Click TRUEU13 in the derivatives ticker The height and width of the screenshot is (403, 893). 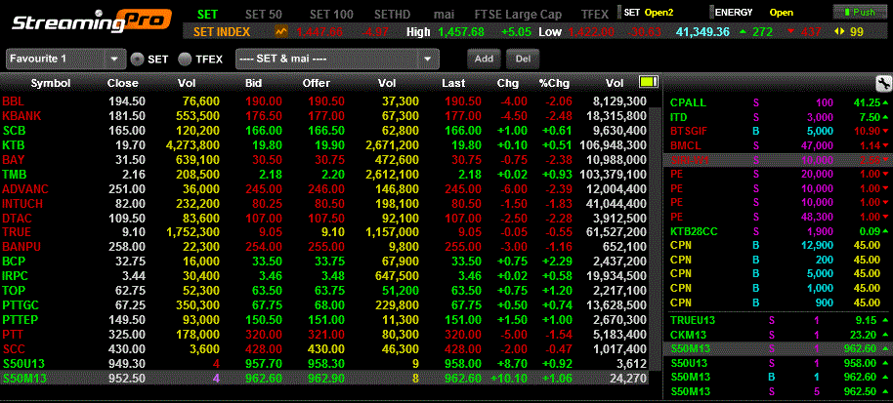pos(693,320)
